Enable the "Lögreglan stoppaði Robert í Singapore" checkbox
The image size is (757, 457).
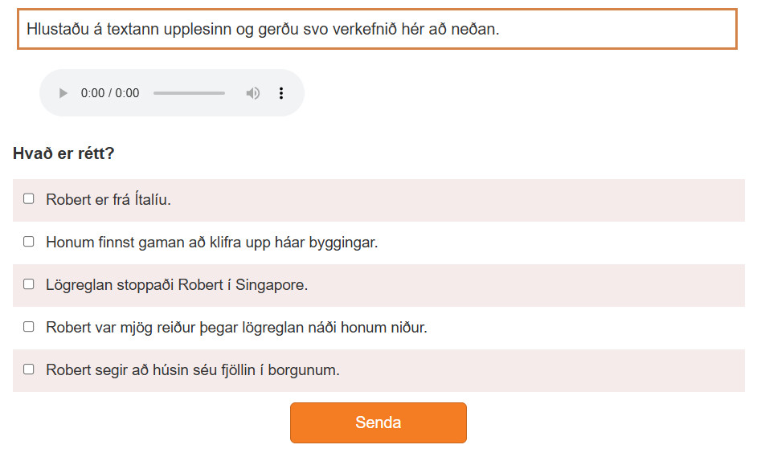point(29,284)
